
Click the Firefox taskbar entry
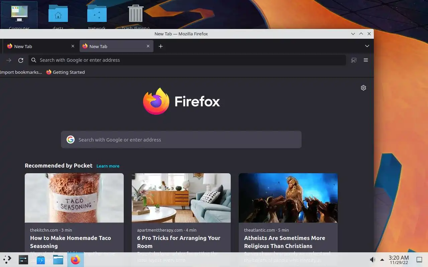pos(76,259)
